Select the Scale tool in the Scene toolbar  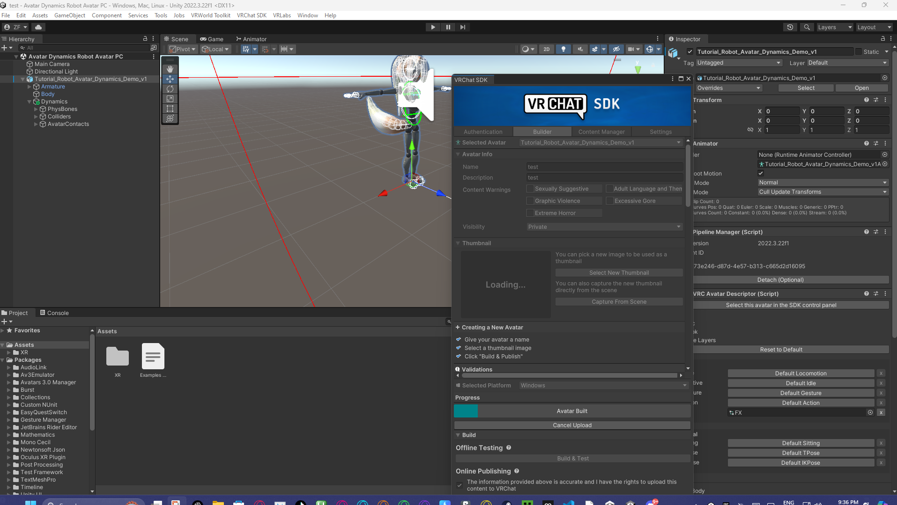pos(170,99)
